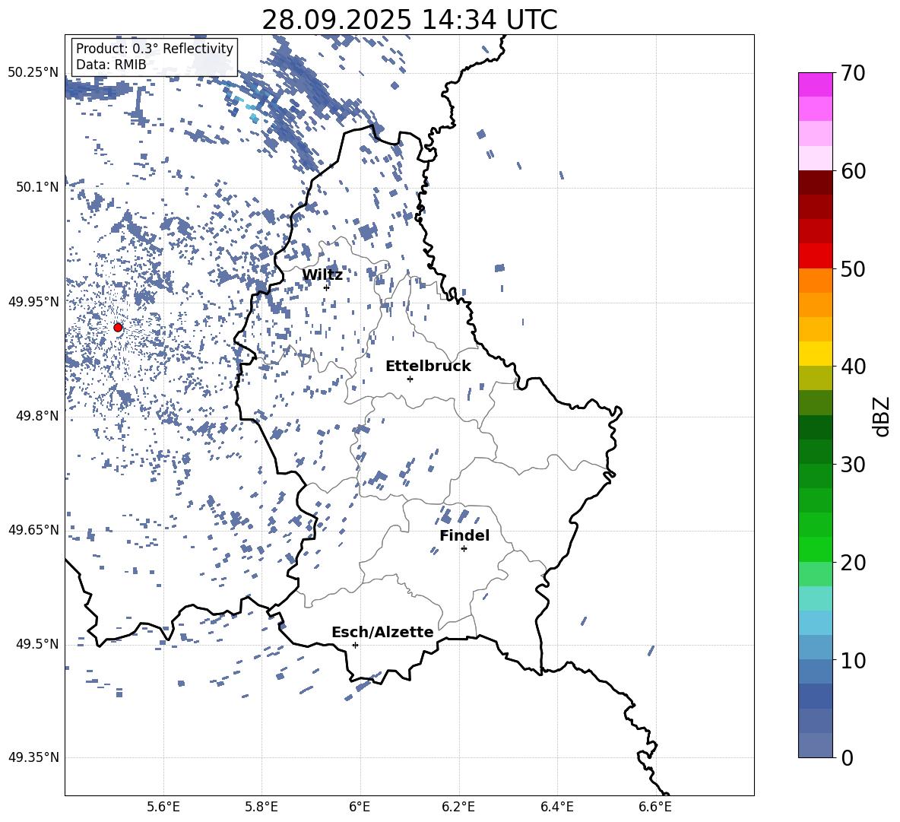
Task: Click the red radar site marker dot
Action: [x=118, y=328]
